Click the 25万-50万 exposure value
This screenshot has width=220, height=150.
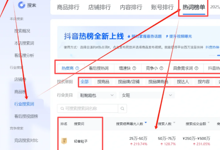coord(138,139)
